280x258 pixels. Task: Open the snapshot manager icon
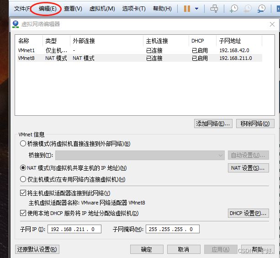(261, 8)
